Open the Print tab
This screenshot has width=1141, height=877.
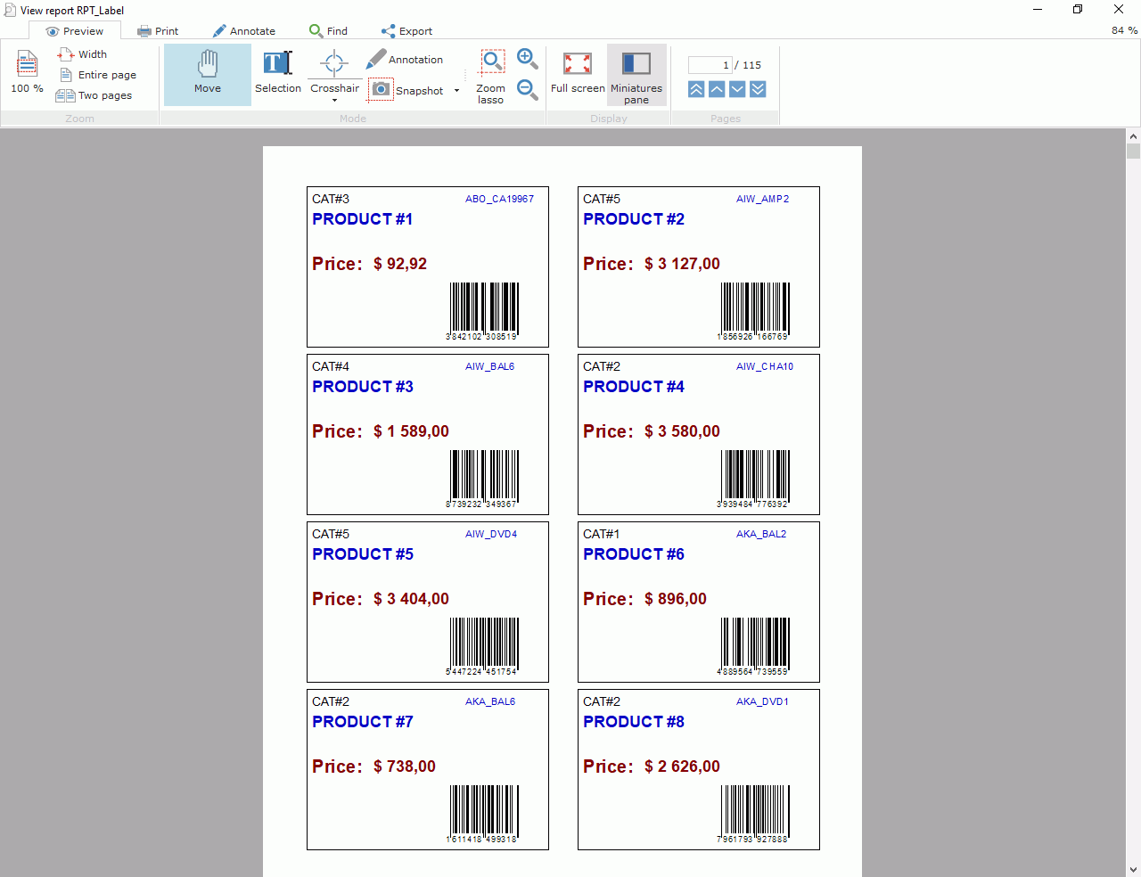[x=158, y=31]
